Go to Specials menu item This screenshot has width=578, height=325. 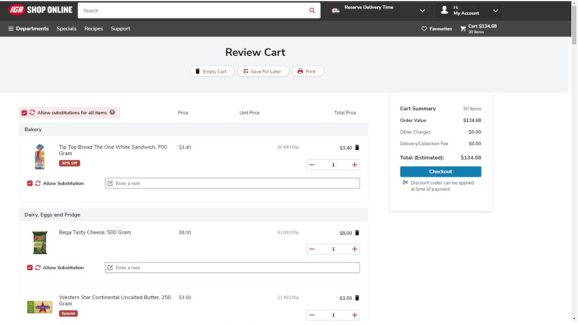click(x=66, y=29)
